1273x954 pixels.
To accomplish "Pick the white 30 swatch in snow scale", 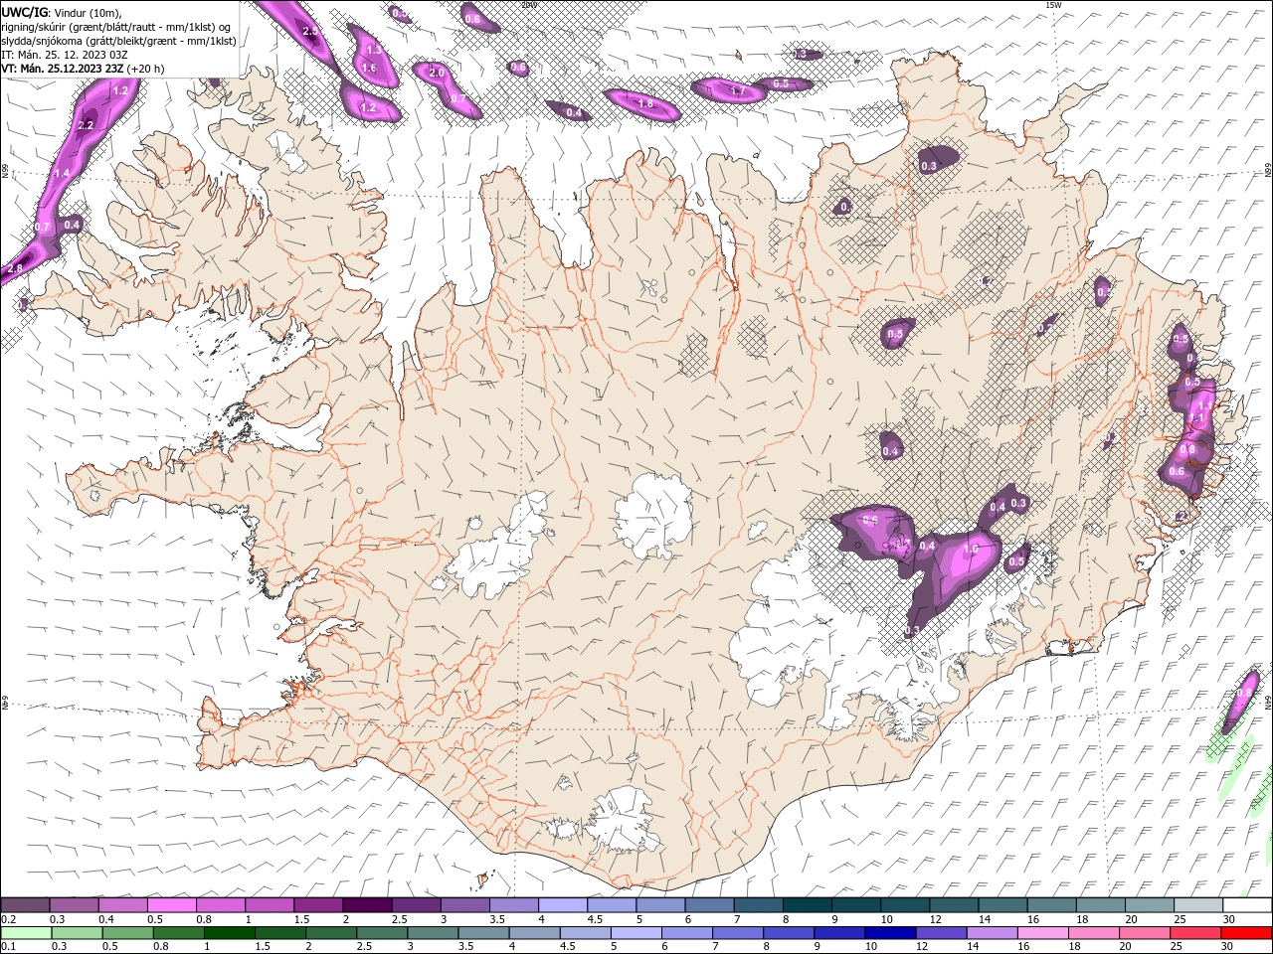I will (x=1247, y=905).
